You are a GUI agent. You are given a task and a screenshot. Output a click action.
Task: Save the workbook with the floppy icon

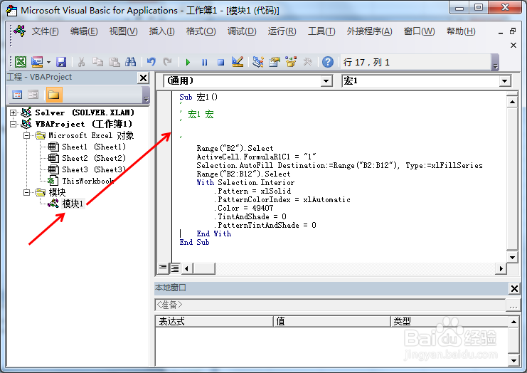tap(61, 62)
